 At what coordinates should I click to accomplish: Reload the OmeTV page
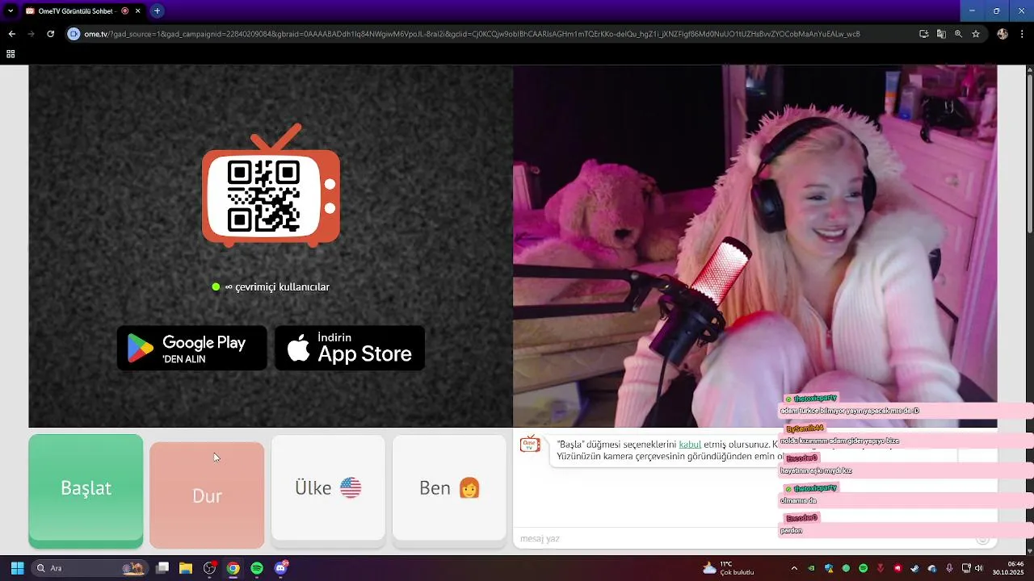click(x=50, y=34)
